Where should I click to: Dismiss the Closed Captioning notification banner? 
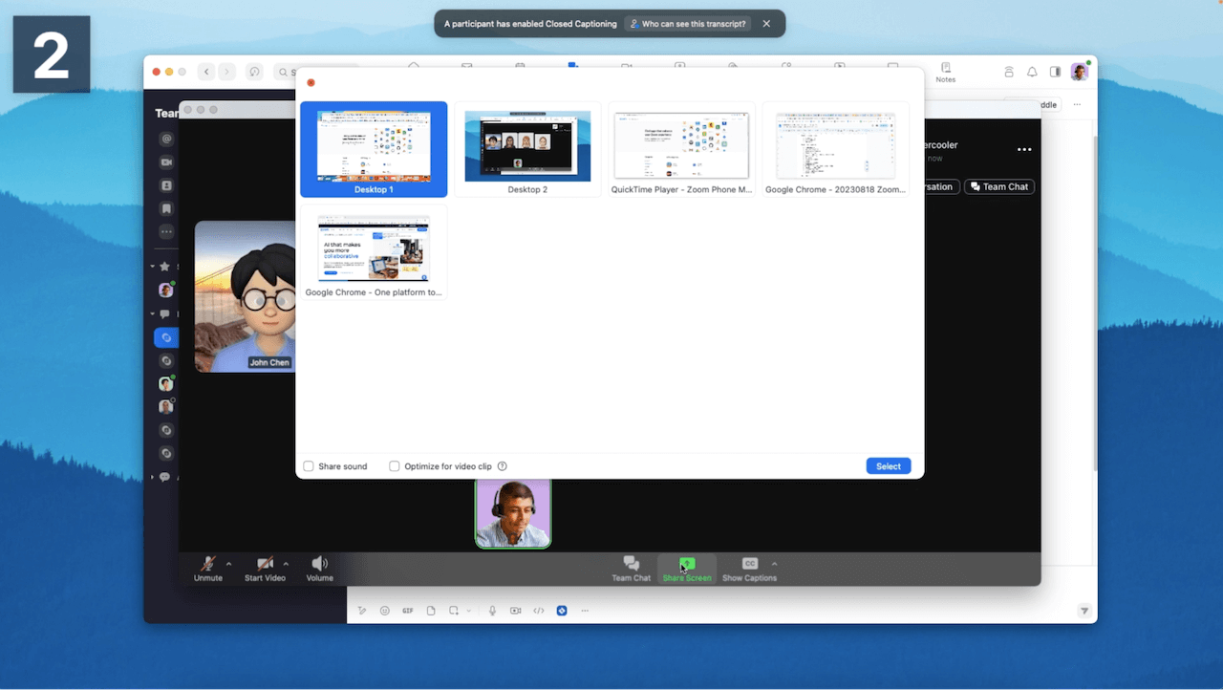coord(766,23)
